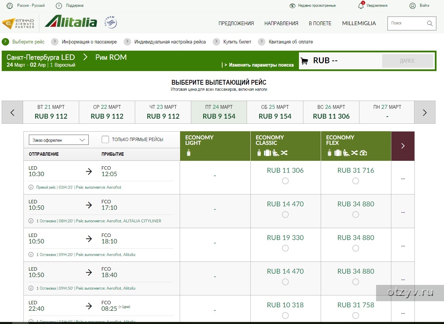Image resolution: width=444 pixels, height=324 pixels.
Task: Select the СР 22 Март date tab
Action: point(107,112)
